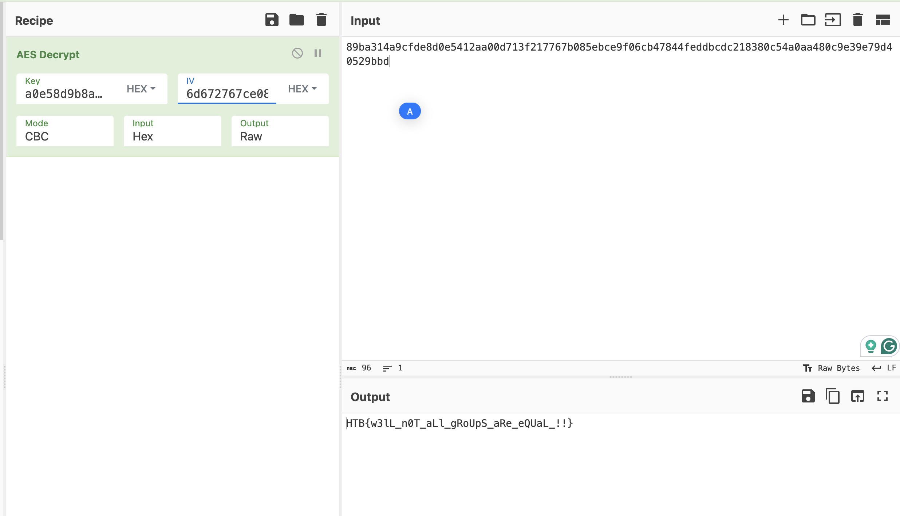900x516 pixels.
Task: Reset the pane layout
Action: pyautogui.click(x=883, y=20)
